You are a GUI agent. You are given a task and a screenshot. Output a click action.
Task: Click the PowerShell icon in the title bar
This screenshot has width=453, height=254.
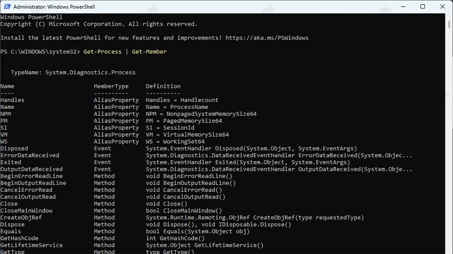pyautogui.click(x=7, y=7)
